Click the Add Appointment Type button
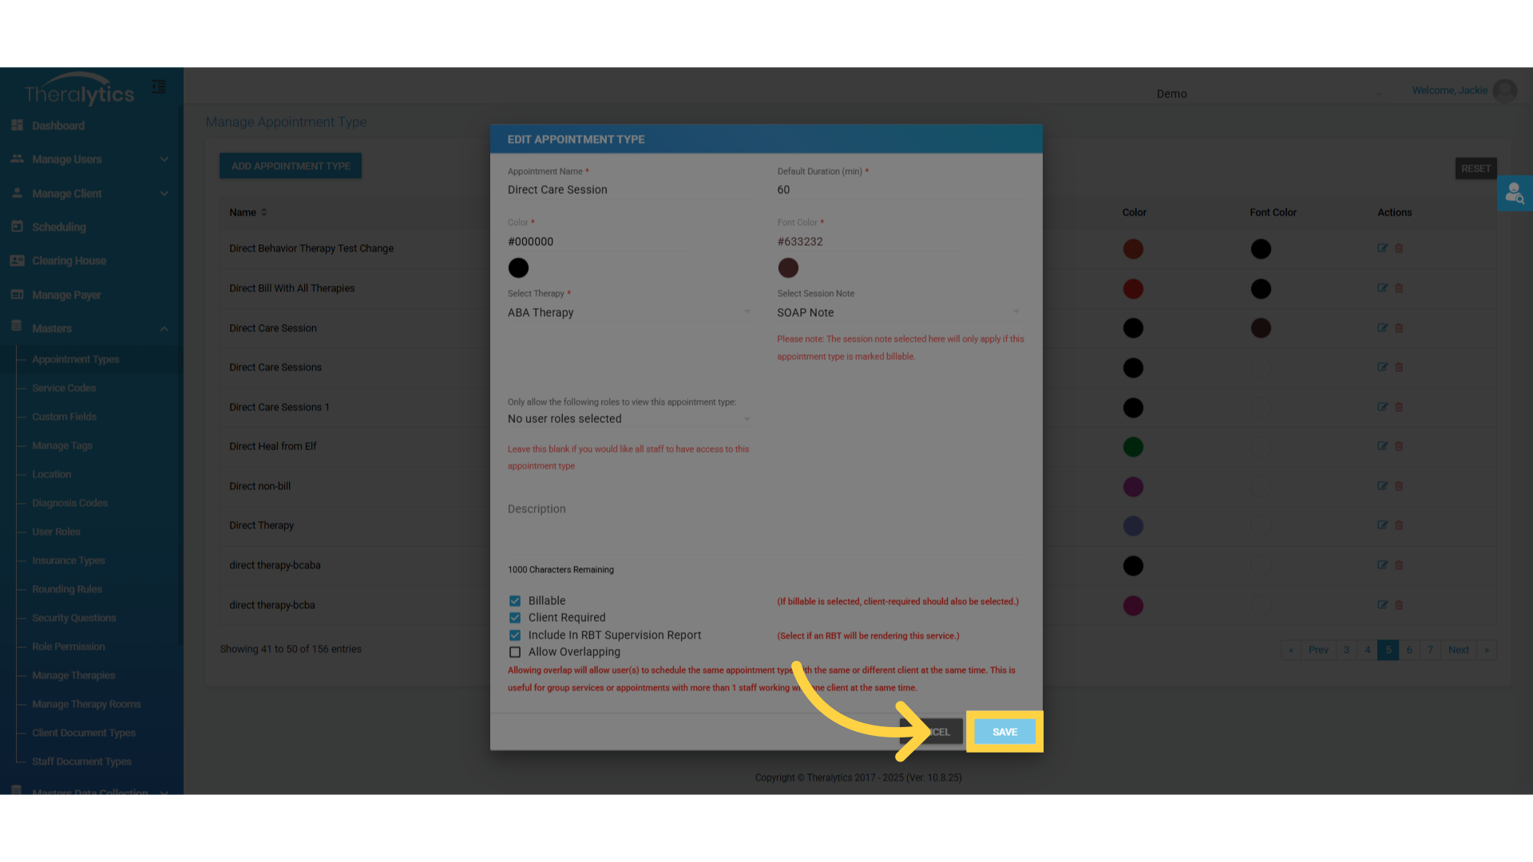1533x862 pixels. point(291,166)
